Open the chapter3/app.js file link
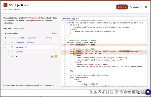This screenshot has height=97, width=151. 71,18
